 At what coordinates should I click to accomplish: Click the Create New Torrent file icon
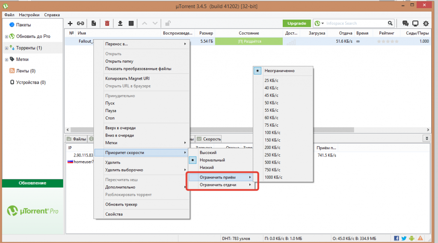(x=94, y=23)
